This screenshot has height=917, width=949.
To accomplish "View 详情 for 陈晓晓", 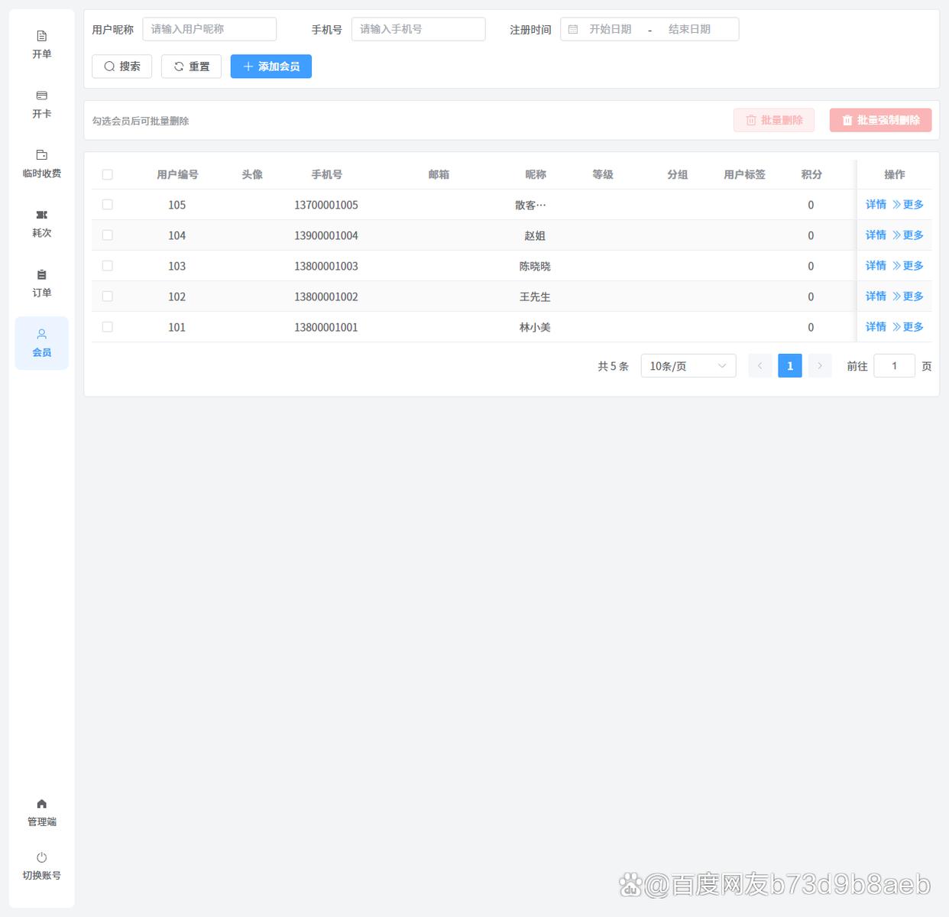I will coord(876,266).
